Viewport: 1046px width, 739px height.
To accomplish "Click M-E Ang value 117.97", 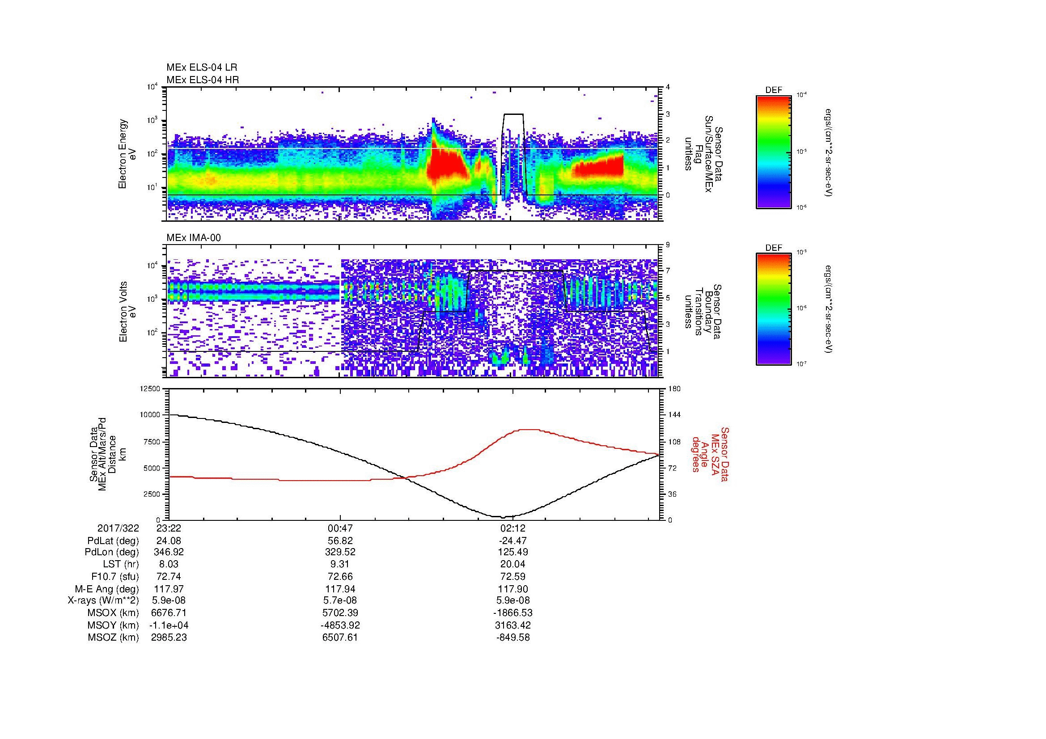I will pyautogui.click(x=169, y=589).
